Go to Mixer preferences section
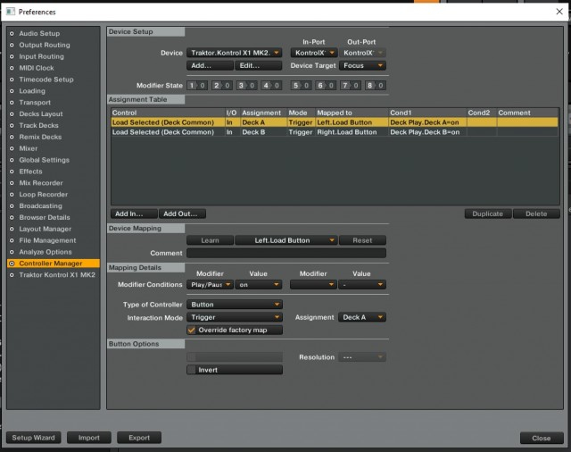 pyautogui.click(x=30, y=148)
